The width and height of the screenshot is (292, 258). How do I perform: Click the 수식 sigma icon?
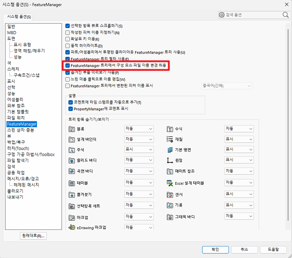pos(170,129)
